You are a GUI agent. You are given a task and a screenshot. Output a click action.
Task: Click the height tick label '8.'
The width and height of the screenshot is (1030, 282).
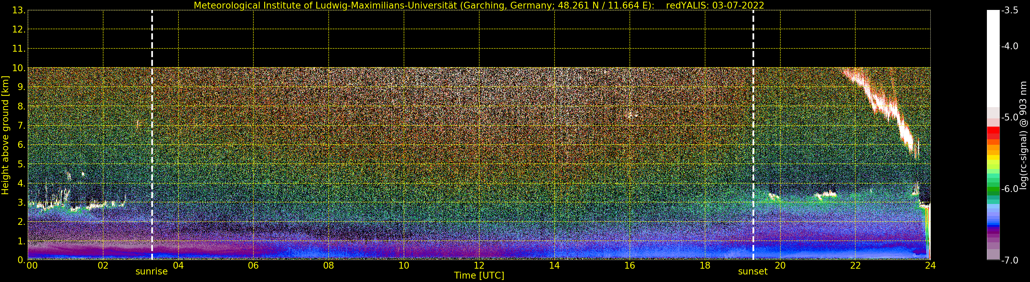(21, 106)
